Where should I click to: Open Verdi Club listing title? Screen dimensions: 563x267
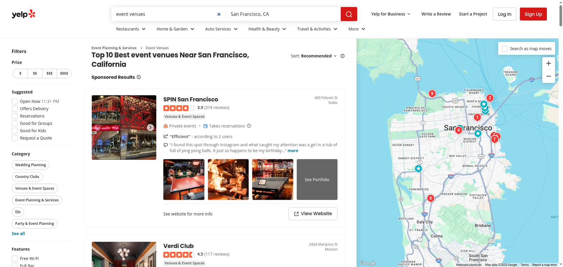pyautogui.click(x=178, y=246)
